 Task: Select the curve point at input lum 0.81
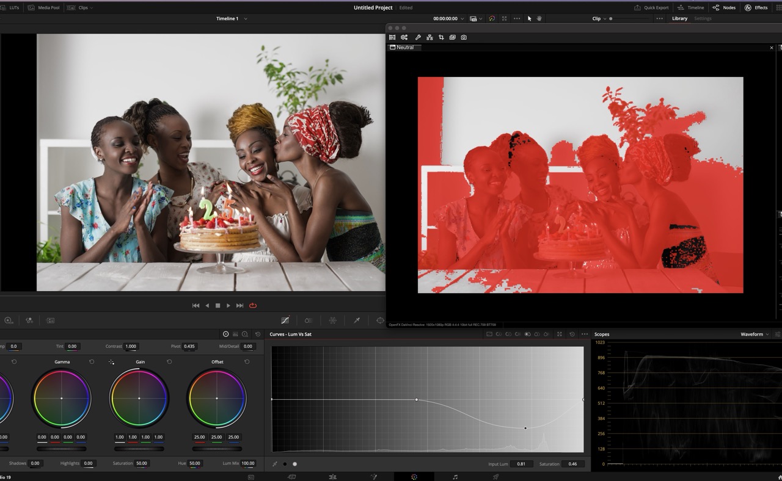click(525, 428)
